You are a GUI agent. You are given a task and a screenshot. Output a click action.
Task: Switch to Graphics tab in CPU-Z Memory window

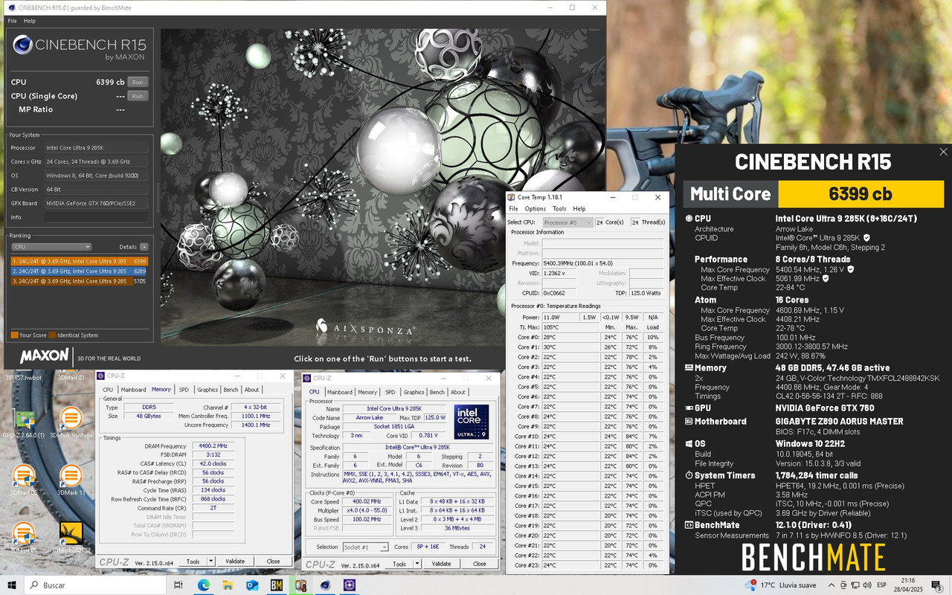click(x=208, y=390)
